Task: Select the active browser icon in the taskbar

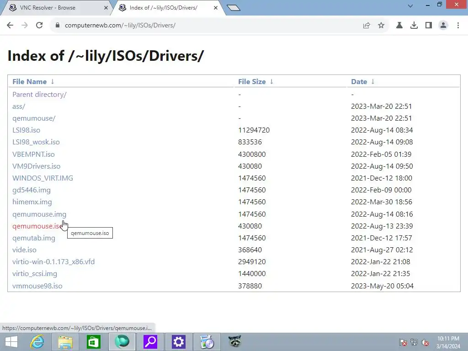Action: [x=122, y=342]
